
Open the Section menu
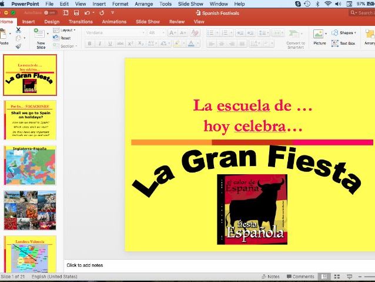pos(65,46)
